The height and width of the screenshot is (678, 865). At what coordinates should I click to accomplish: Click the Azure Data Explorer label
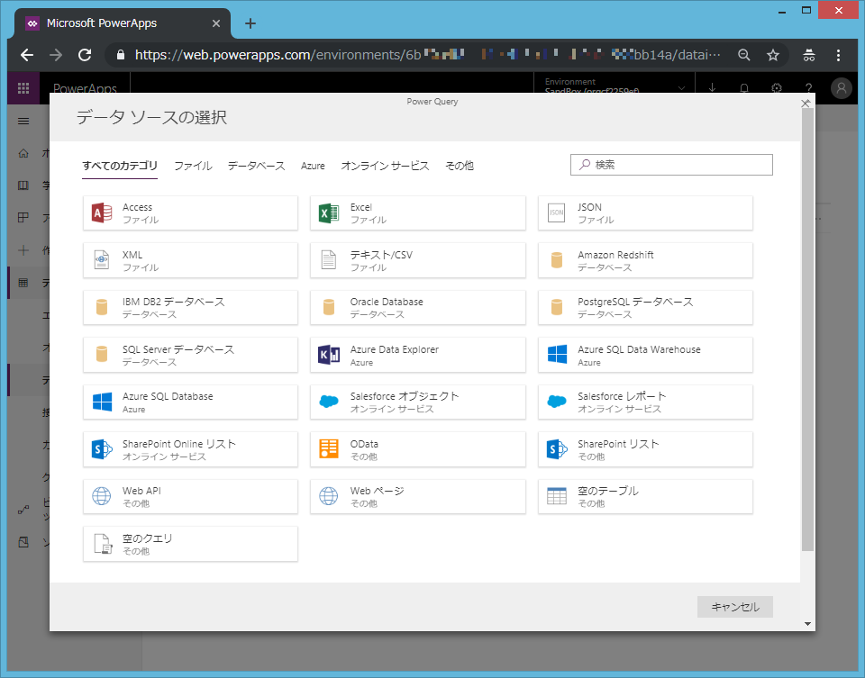[395, 349]
